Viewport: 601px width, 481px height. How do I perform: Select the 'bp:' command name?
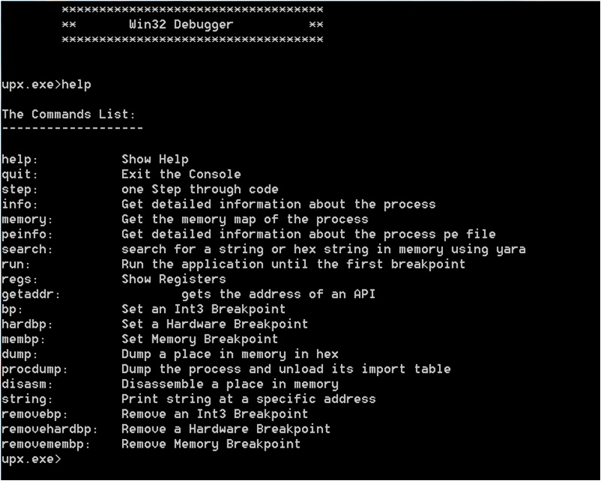point(12,309)
